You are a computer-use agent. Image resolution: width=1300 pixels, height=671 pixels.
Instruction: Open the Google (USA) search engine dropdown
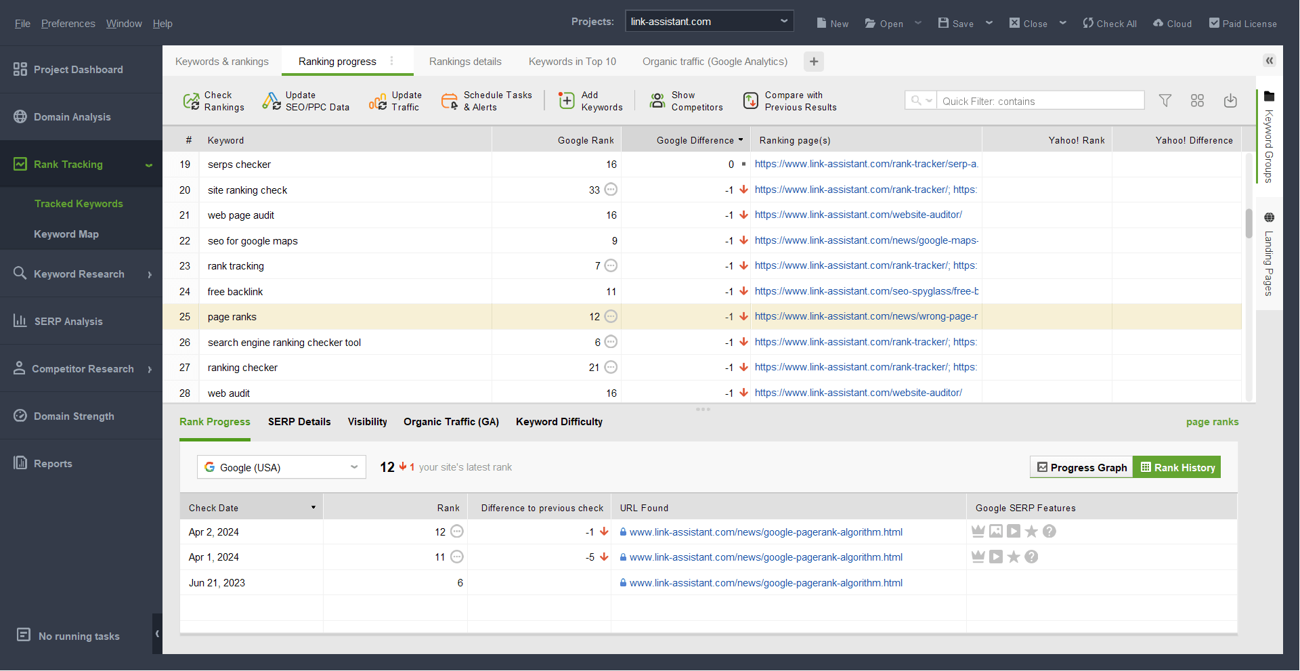click(x=281, y=467)
